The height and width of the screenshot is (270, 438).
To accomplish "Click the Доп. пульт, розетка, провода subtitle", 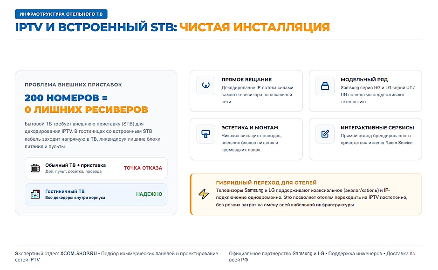I will (x=74, y=171).
